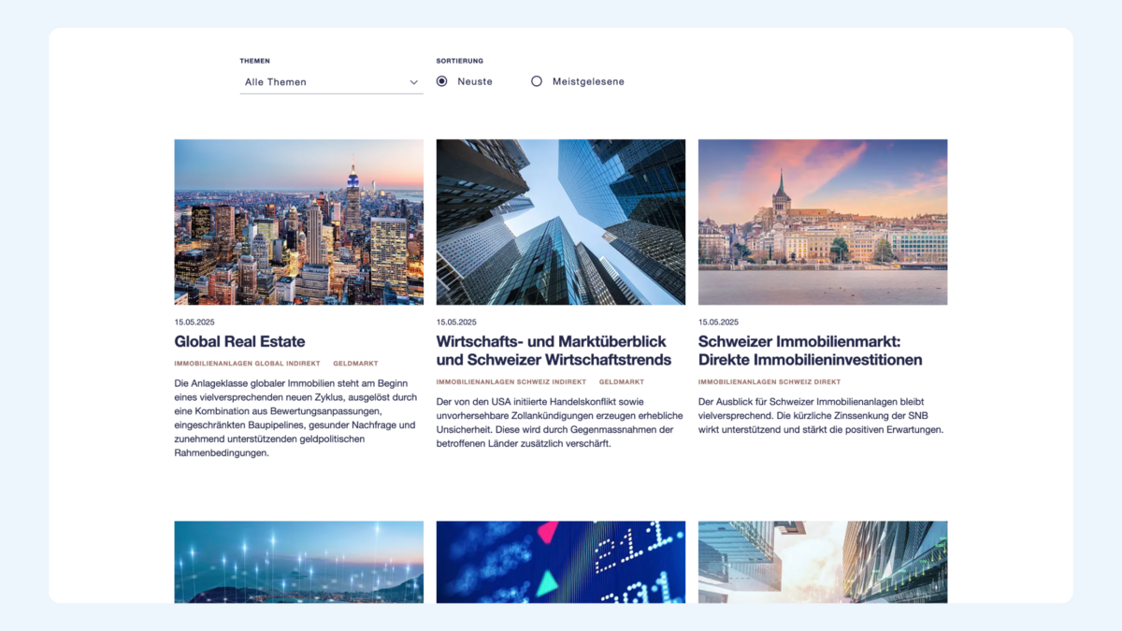Click the Immobilienanlagen Global Indirekt tag
Screen dimensions: 1122x631
click(x=248, y=364)
